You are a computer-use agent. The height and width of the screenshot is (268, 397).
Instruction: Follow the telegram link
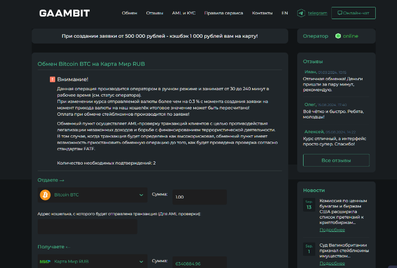[x=317, y=13]
